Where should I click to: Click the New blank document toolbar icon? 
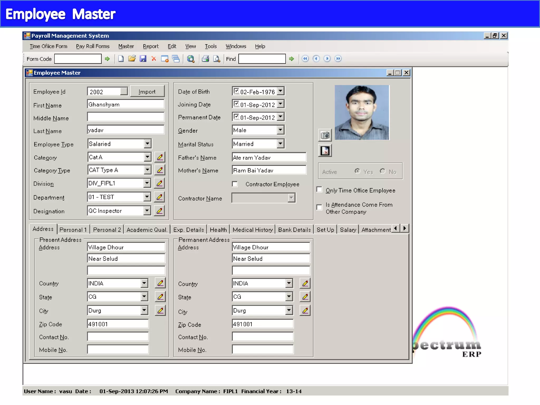121,59
